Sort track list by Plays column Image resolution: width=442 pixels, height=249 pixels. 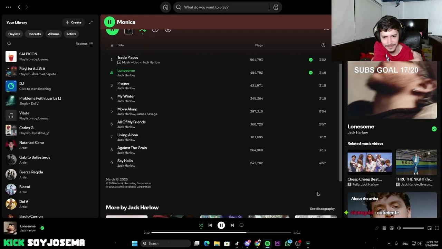coord(259,45)
